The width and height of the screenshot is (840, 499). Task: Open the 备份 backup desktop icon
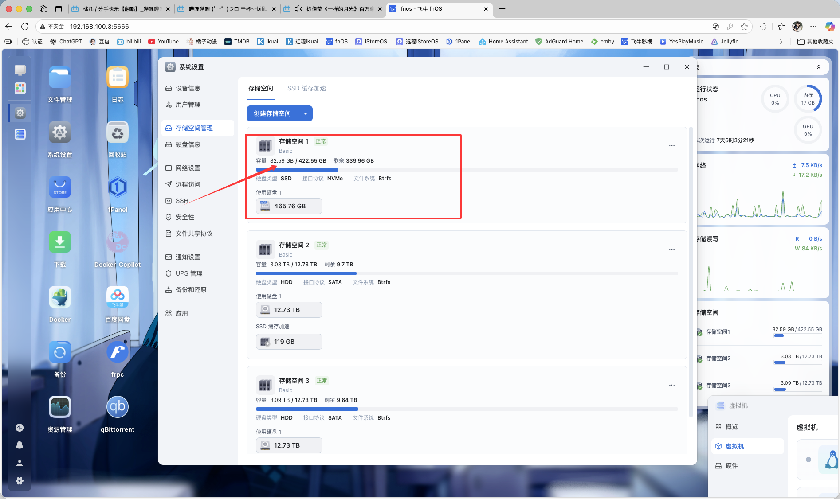tap(60, 352)
